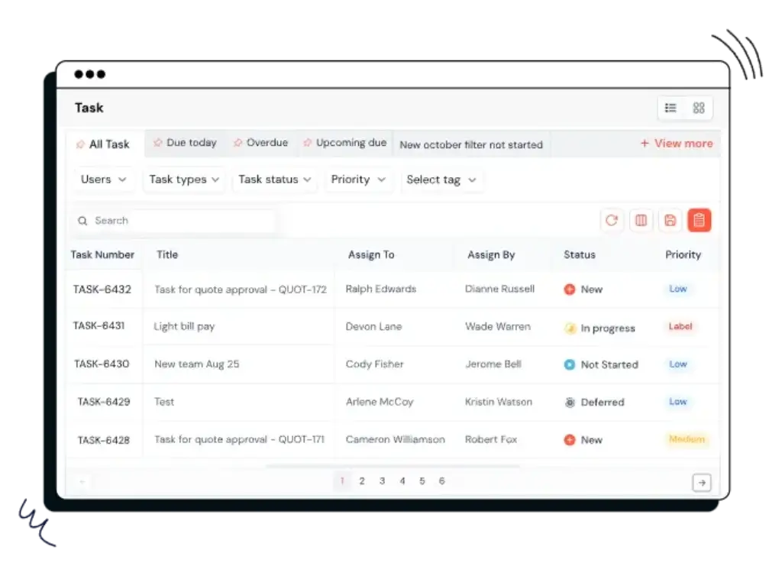The height and width of the screenshot is (576, 782).
Task: Open the Upcoming due tab
Action: [x=344, y=143]
